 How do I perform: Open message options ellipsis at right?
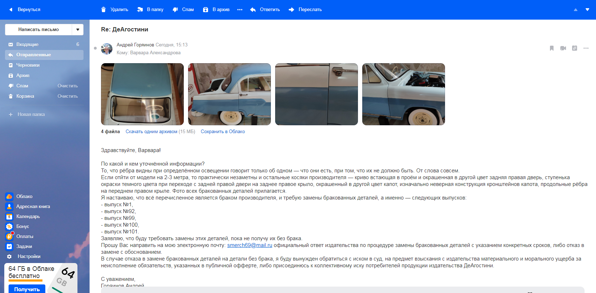click(586, 48)
